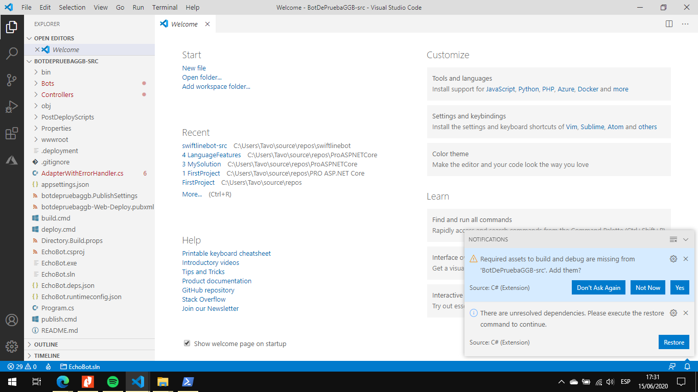Expand the Properties folder
Image resolution: width=698 pixels, height=392 pixels.
tap(89, 128)
